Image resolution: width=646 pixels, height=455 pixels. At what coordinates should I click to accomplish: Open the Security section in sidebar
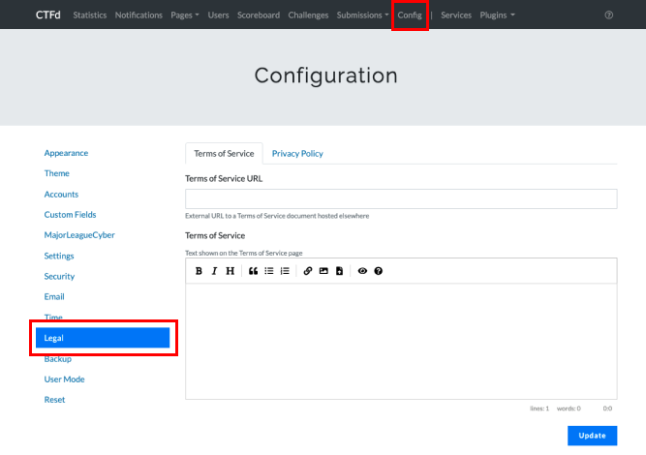click(x=59, y=276)
